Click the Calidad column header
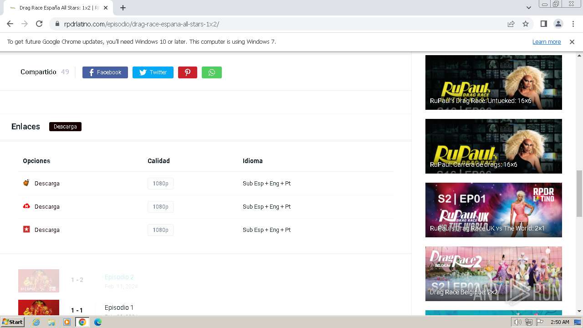The image size is (583, 328). pyautogui.click(x=159, y=161)
